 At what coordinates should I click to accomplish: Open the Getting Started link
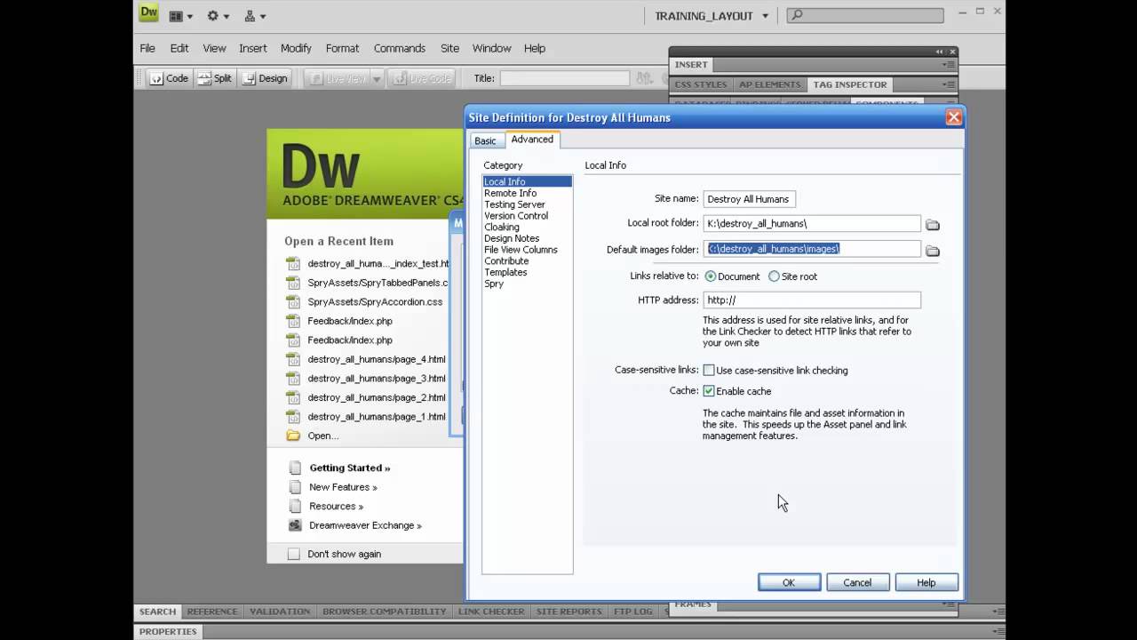(x=349, y=468)
